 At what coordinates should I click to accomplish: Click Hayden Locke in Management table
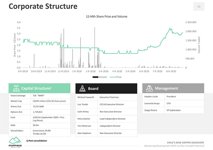(x=151, y=96)
